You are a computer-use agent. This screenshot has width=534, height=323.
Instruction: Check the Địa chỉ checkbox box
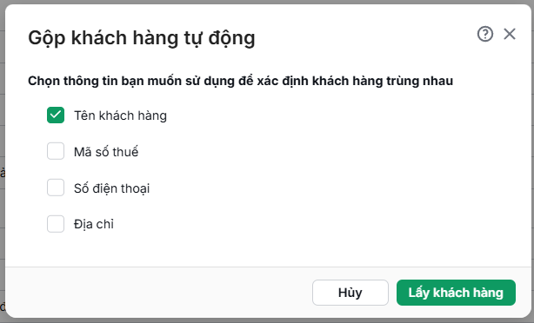56,224
